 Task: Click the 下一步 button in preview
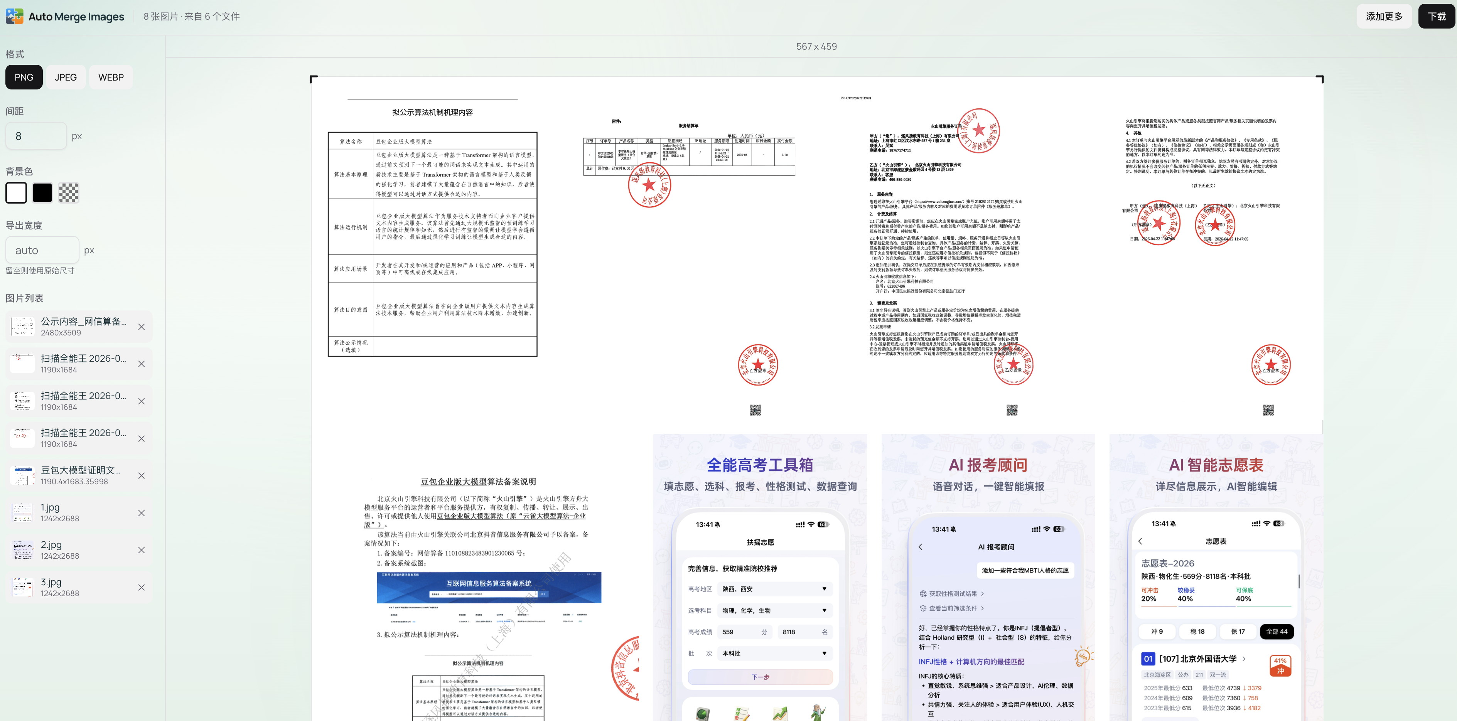pyautogui.click(x=760, y=677)
